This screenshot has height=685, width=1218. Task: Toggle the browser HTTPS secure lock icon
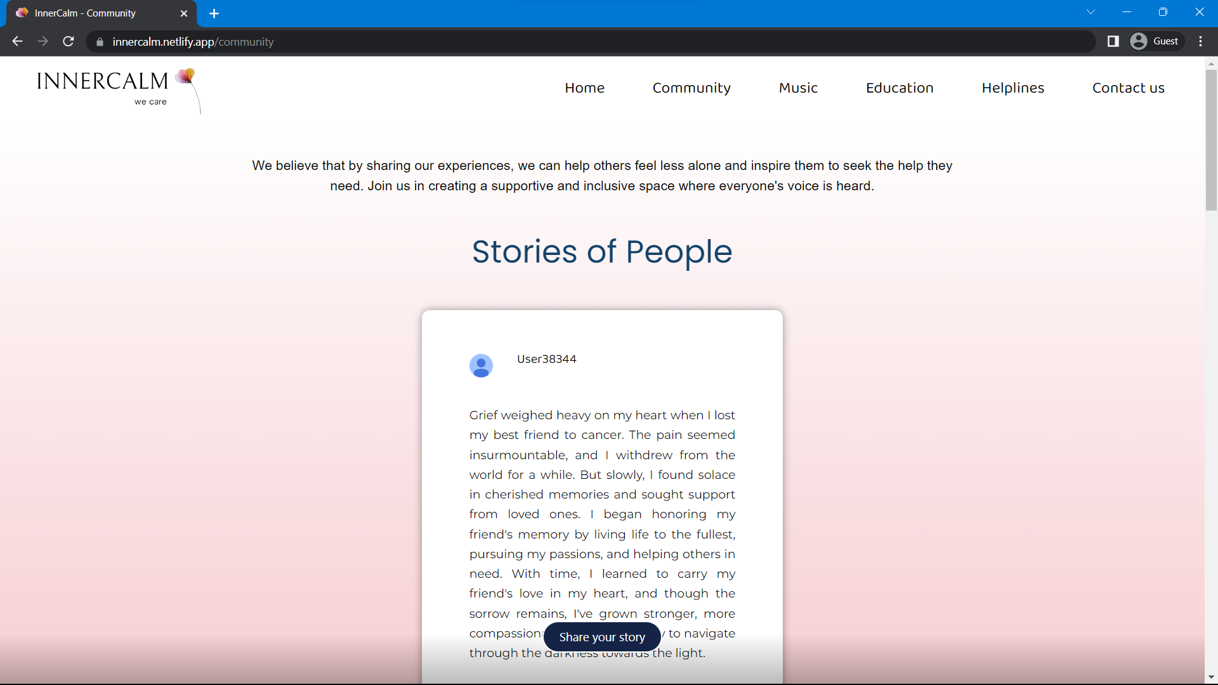(100, 42)
